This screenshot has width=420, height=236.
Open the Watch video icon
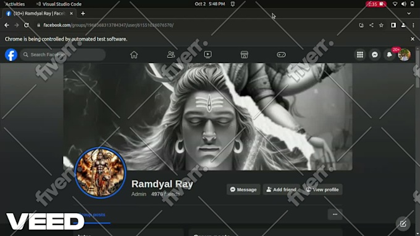pyautogui.click(x=208, y=54)
